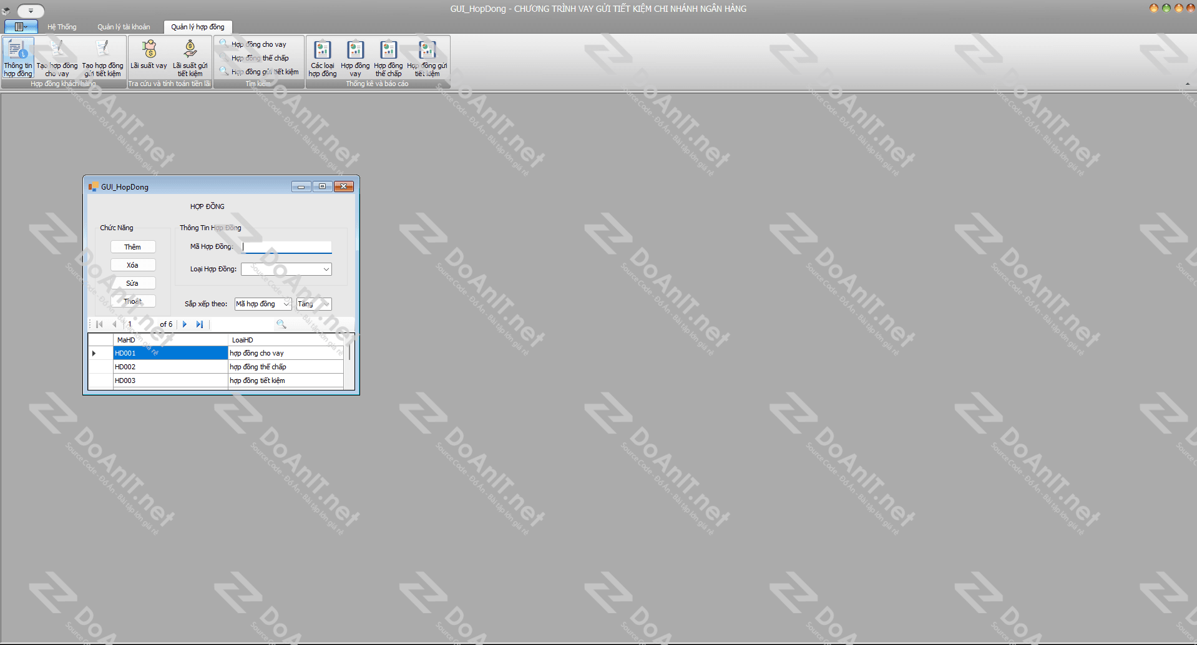
Task: Close the GUI_HopDong child window
Action: coord(344,187)
